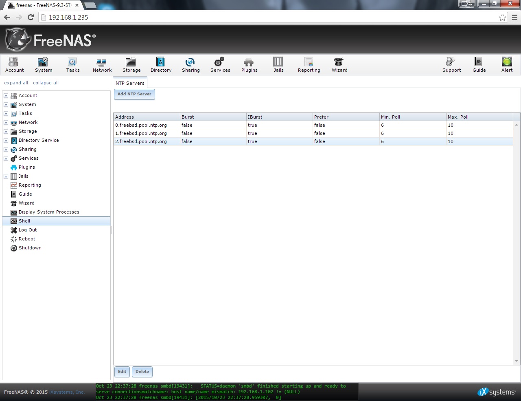The height and width of the screenshot is (401, 521).
Task: Expand the Network tree node
Action: coord(6,122)
